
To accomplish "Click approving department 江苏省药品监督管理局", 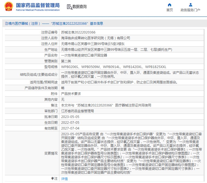I will (x=77, y=111).
